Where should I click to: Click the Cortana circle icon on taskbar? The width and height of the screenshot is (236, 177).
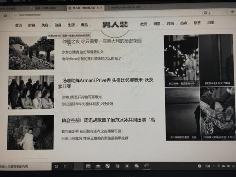[x=56, y=166]
